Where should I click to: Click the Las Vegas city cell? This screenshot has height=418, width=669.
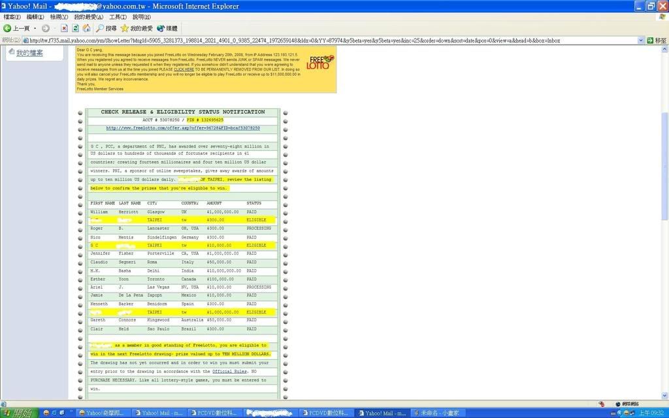pos(158,287)
